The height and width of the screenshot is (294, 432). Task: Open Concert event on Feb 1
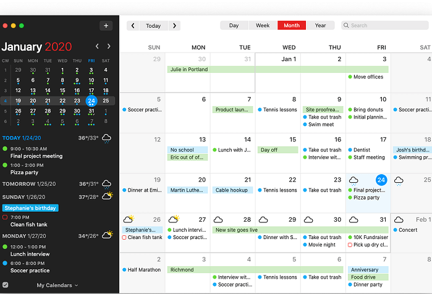point(405,230)
